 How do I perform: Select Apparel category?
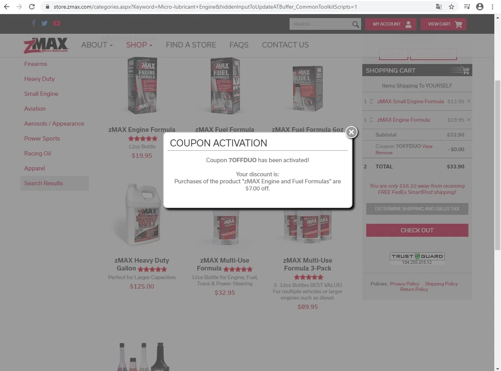point(34,168)
